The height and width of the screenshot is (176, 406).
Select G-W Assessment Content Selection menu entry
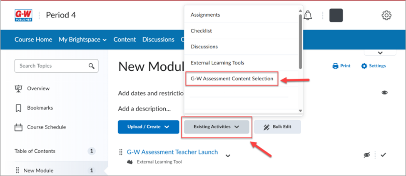point(232,79)
